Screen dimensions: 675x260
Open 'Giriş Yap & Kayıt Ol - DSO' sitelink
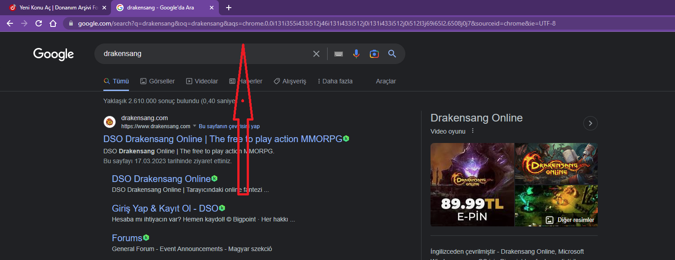[165, 208]
